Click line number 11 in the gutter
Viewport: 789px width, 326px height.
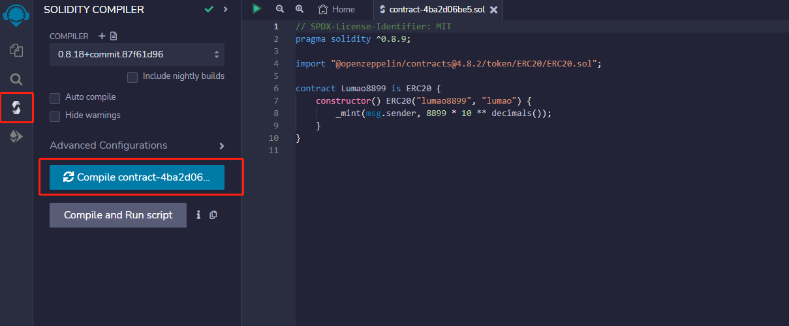point(274,151)
